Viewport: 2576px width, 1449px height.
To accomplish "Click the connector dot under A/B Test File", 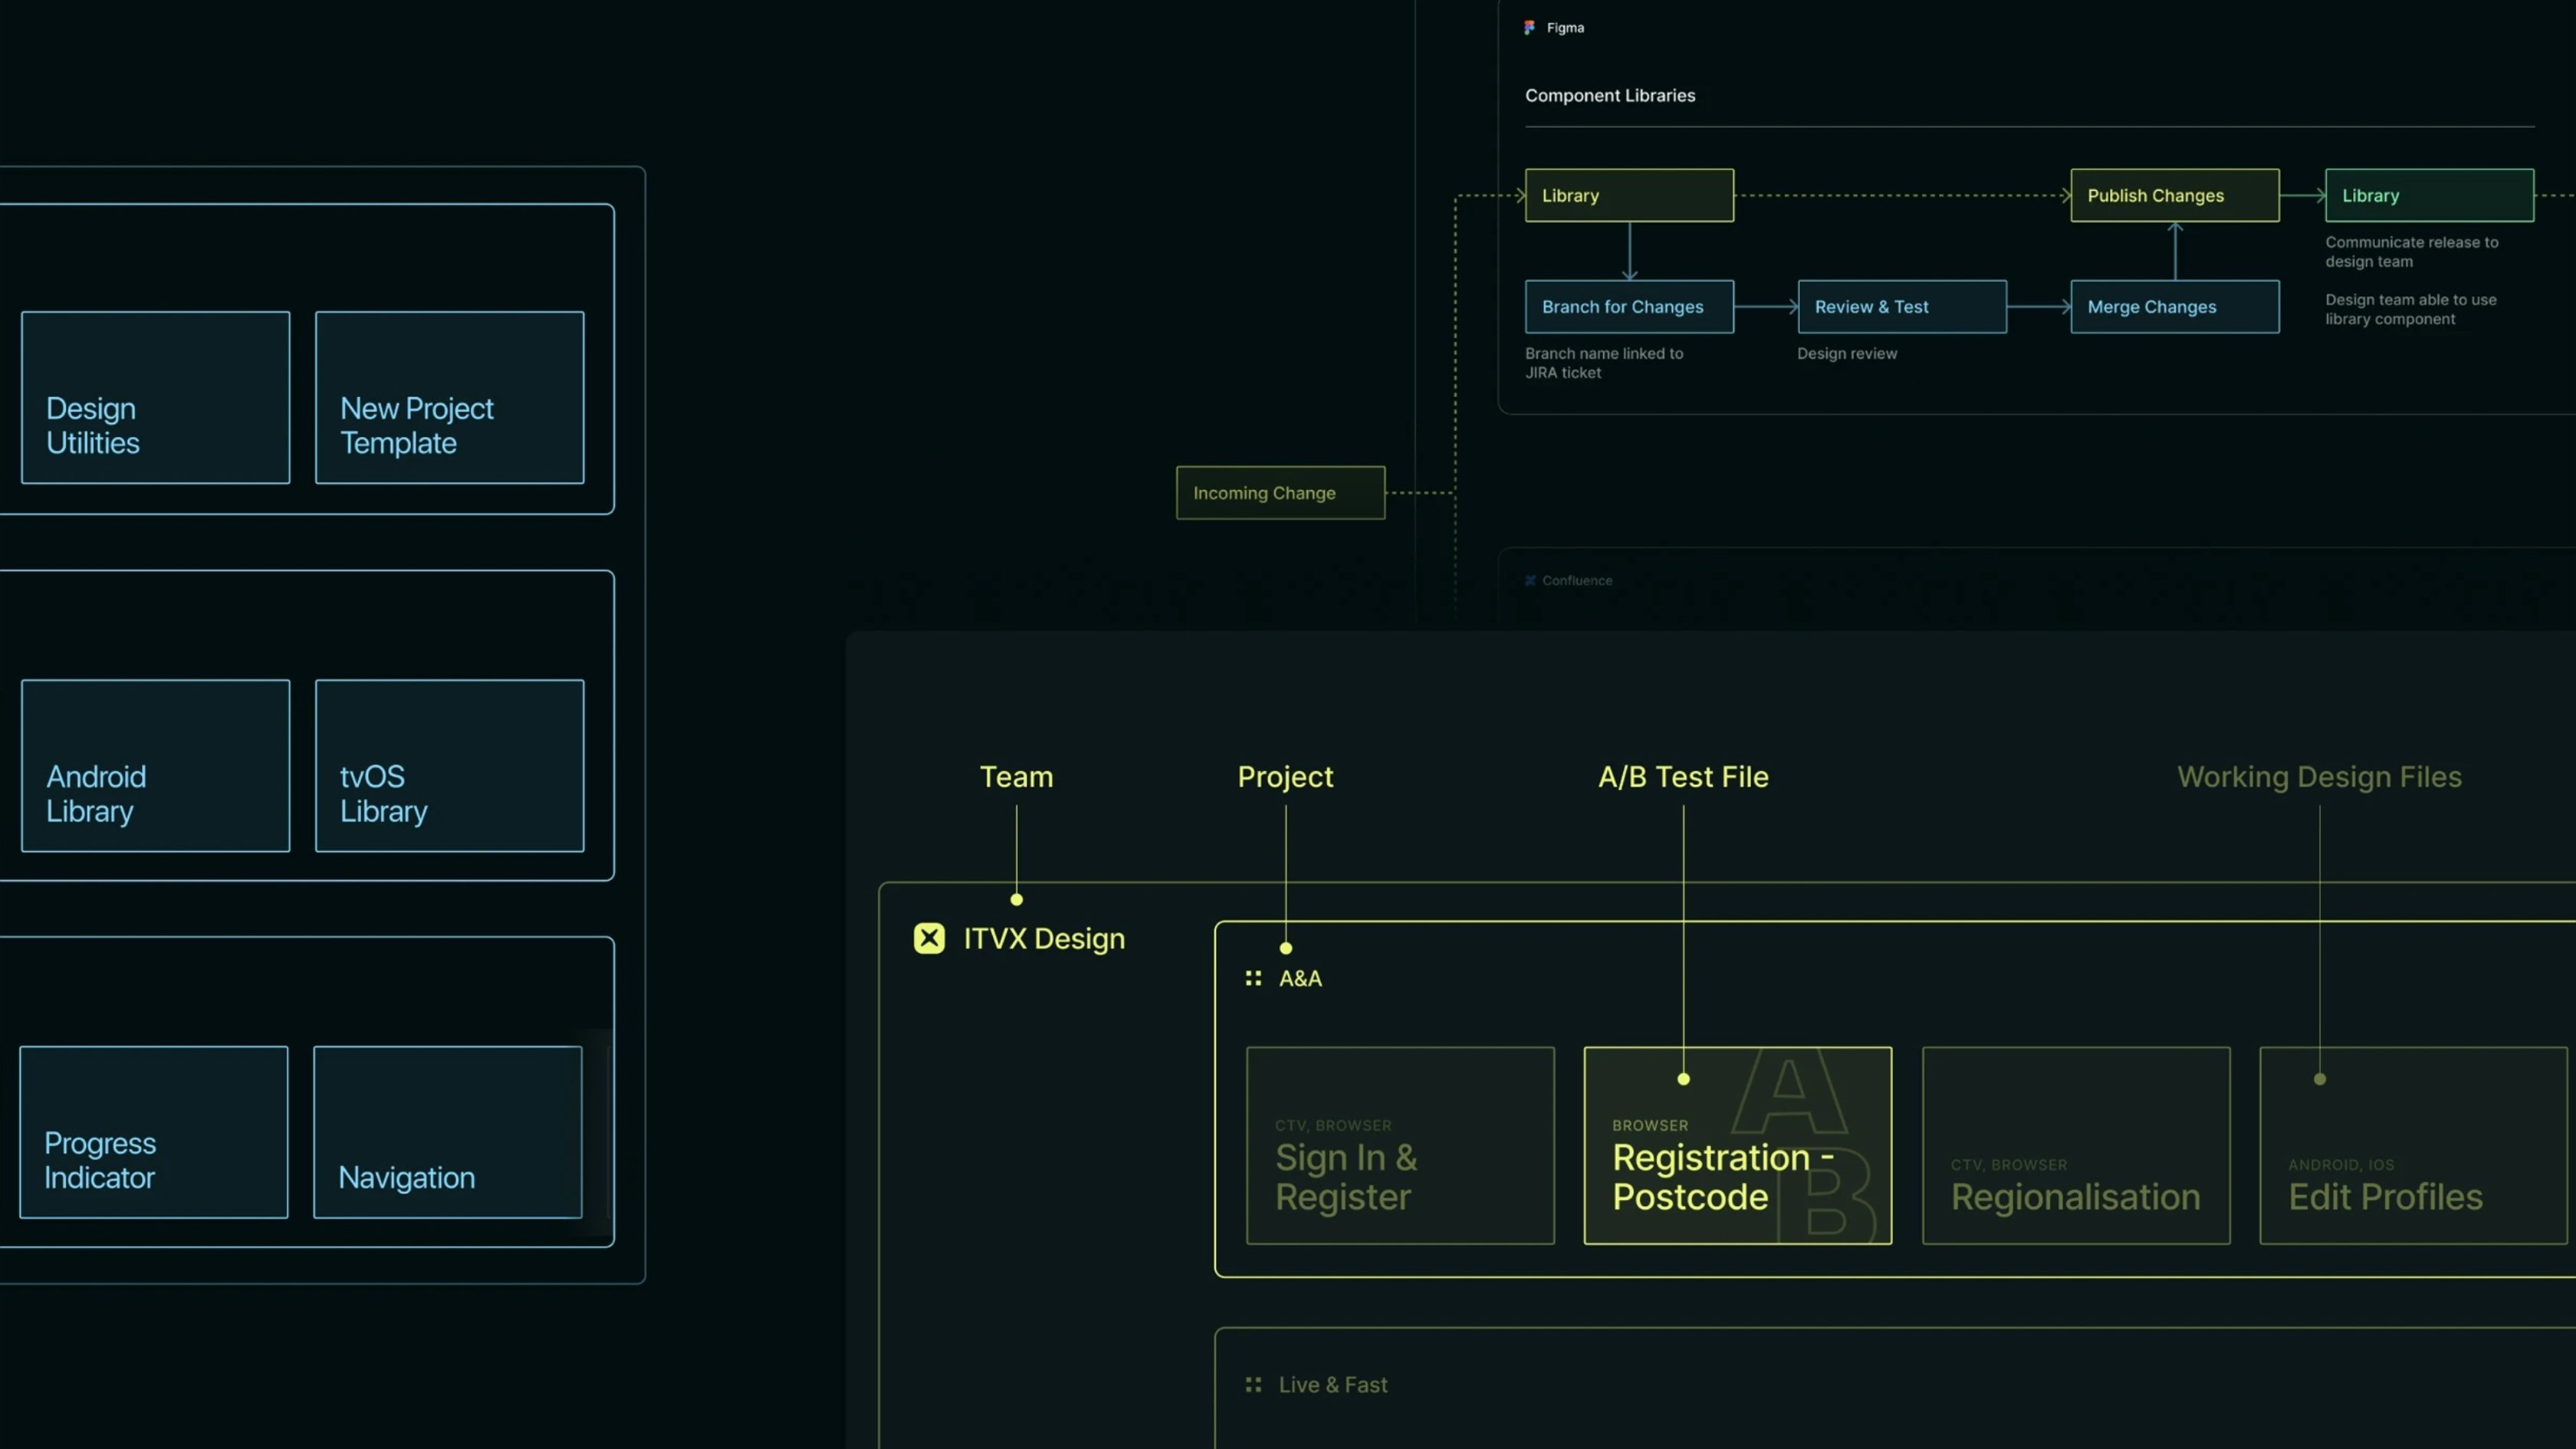I will (x=1683, y=1079).
